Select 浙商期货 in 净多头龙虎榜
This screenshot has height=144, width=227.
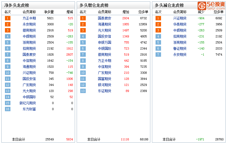[x=29, y=42]
